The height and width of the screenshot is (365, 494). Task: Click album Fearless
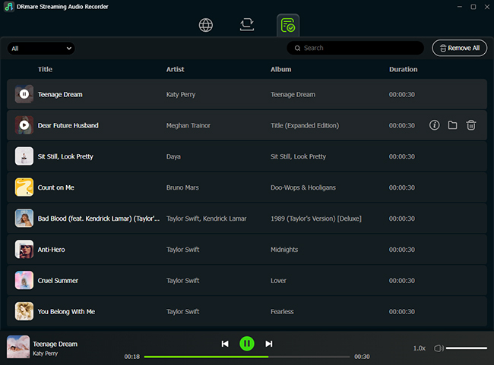click(282, 312)
